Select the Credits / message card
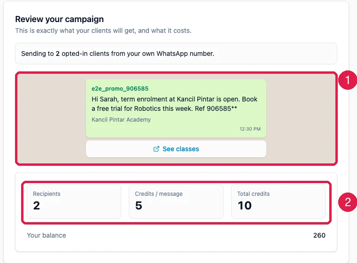 [x=176, y=201]
